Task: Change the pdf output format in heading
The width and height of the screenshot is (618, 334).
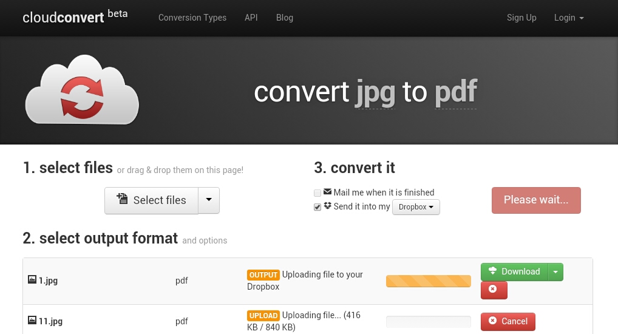Action: 456,92
